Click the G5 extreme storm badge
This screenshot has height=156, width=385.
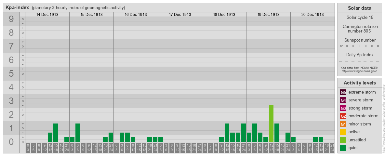tap(343, 93)
